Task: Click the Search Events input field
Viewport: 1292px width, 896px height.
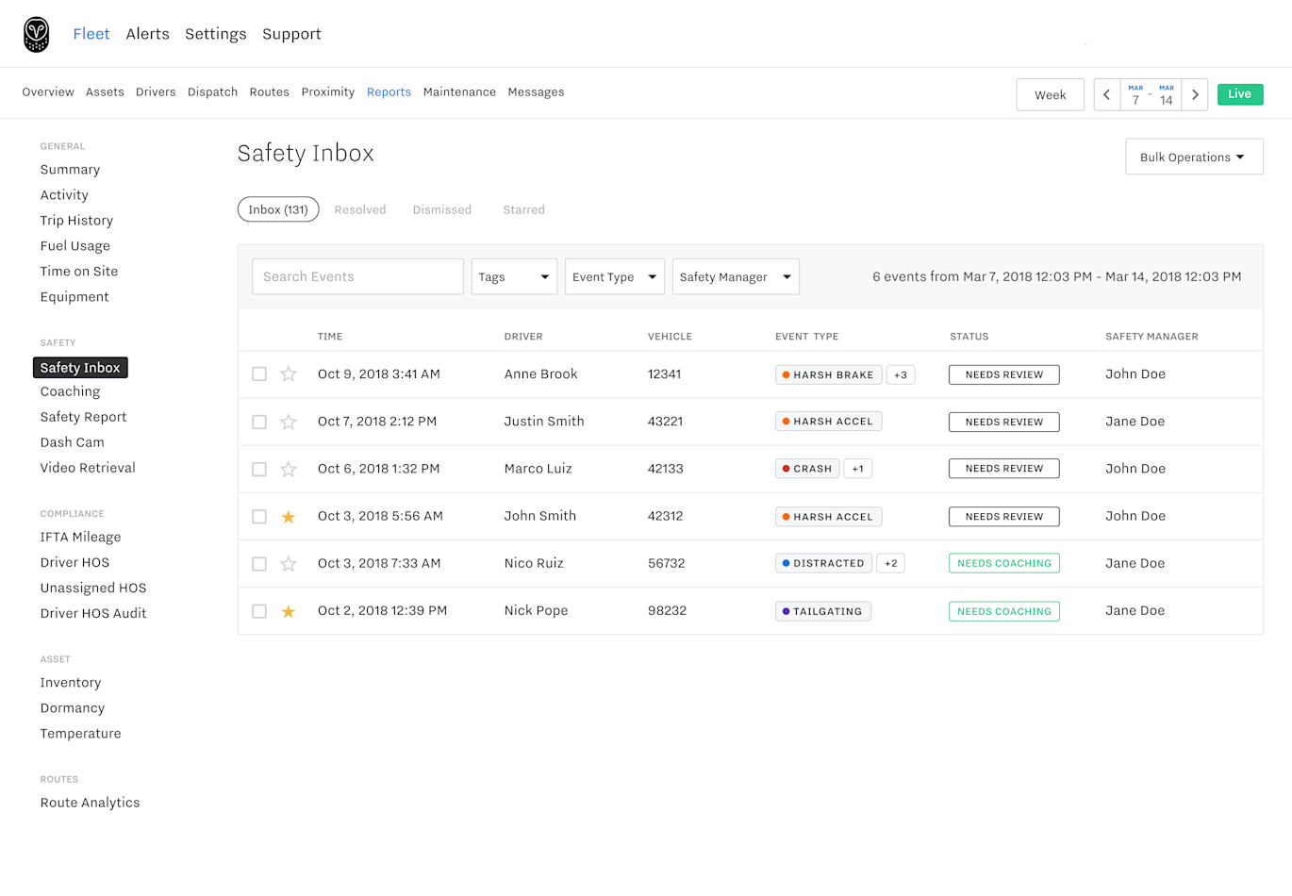Action: [x=357, y=276]
